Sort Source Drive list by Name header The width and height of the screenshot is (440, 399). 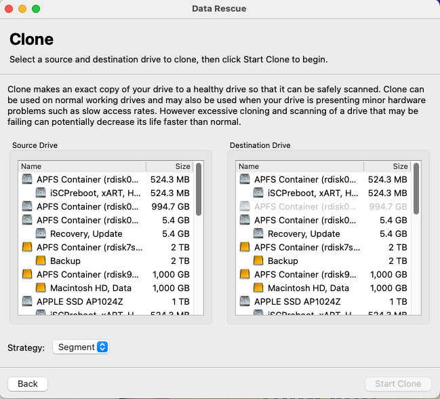point(82,166)
